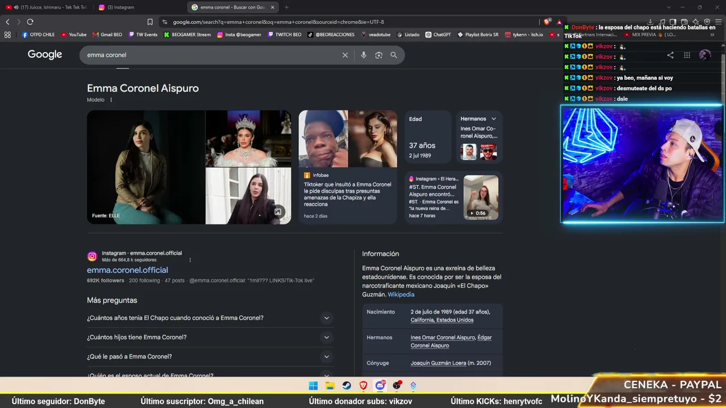Viewport: 726px width, 408px height.
Task: Open the tykenn - itch.io bookmark
Action: [x=524, y=35]
